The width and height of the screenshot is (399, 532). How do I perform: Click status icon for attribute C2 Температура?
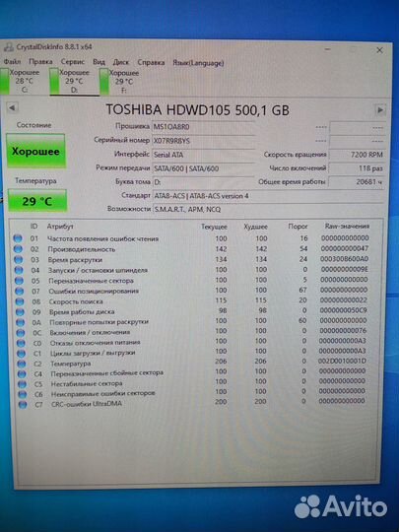[x=22, y=364]
